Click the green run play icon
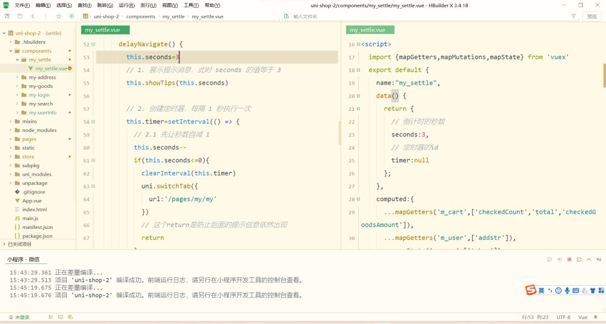The height and width of the screenshot is (324, 606). (x=72, y=16)
